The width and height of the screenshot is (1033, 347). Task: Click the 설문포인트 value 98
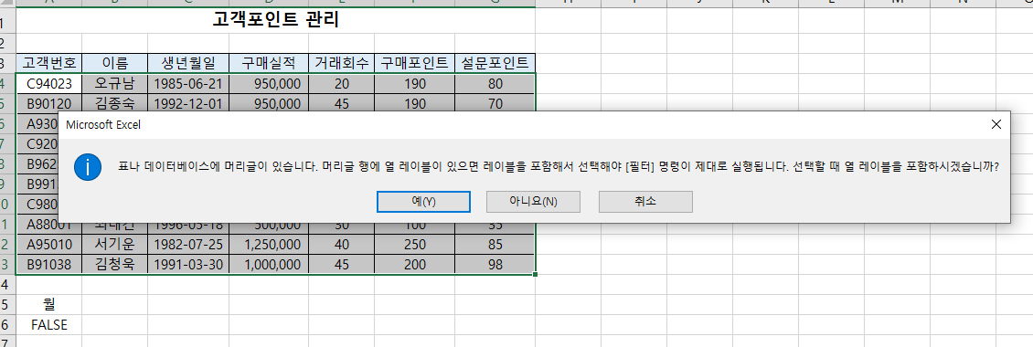(x=495, y=264)
